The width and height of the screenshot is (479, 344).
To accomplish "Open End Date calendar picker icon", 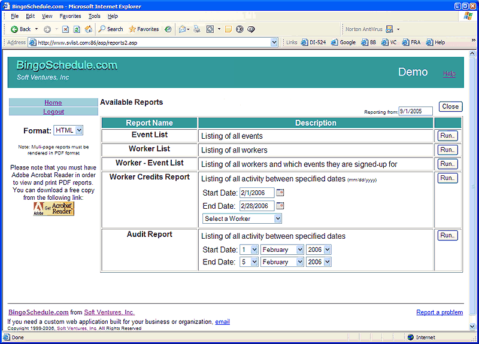I will point(280,206).
